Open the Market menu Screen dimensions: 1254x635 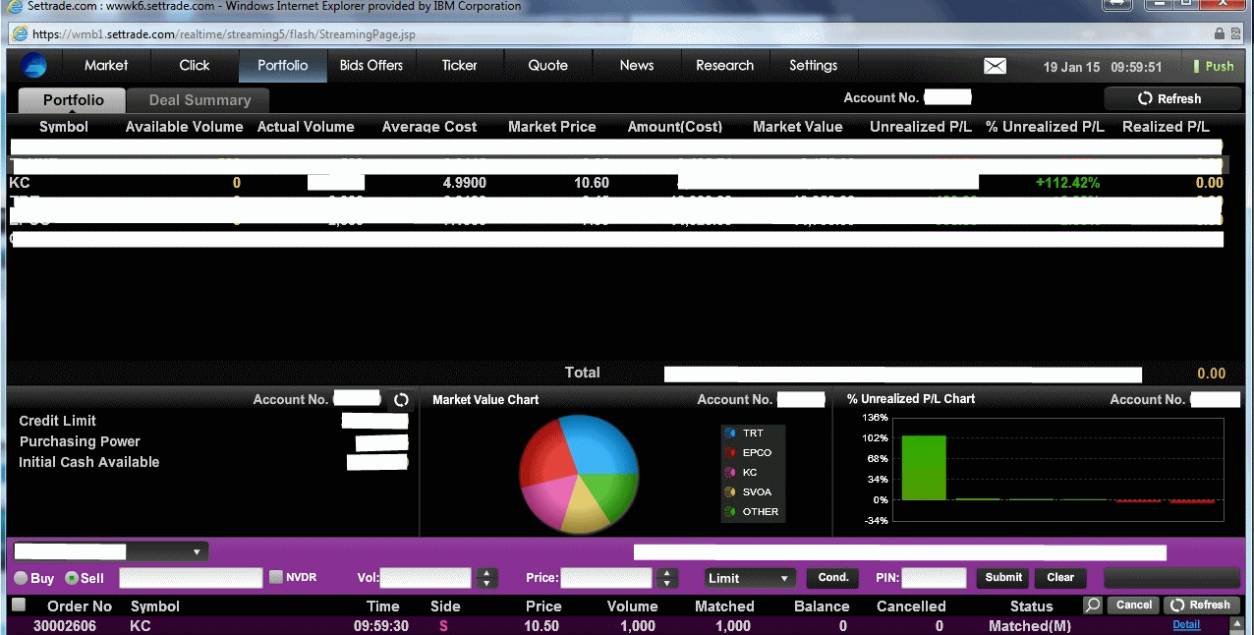click(106, 66)
